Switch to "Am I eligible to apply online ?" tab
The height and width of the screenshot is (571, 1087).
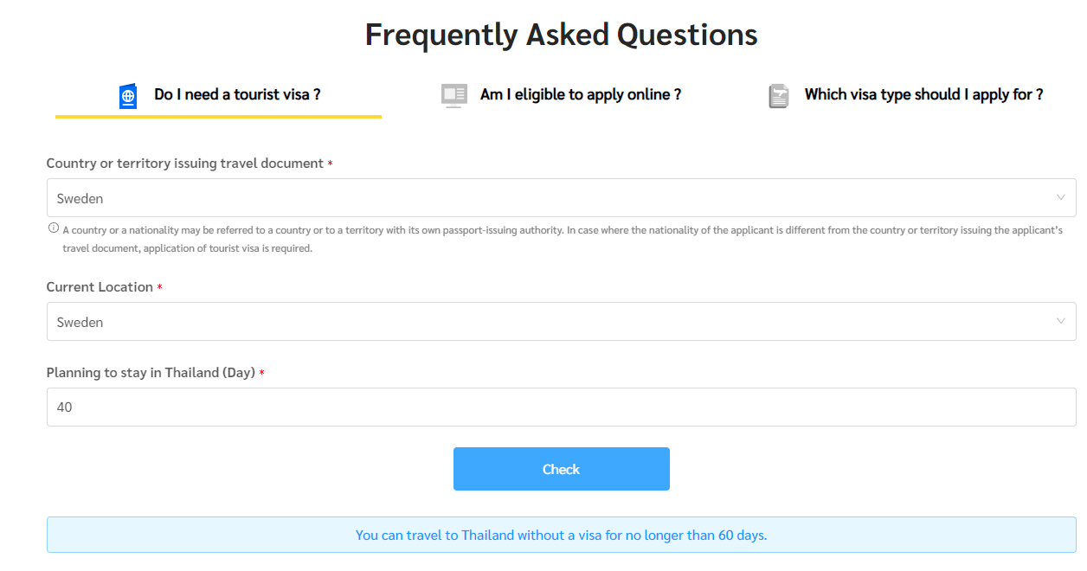(581, 95)
